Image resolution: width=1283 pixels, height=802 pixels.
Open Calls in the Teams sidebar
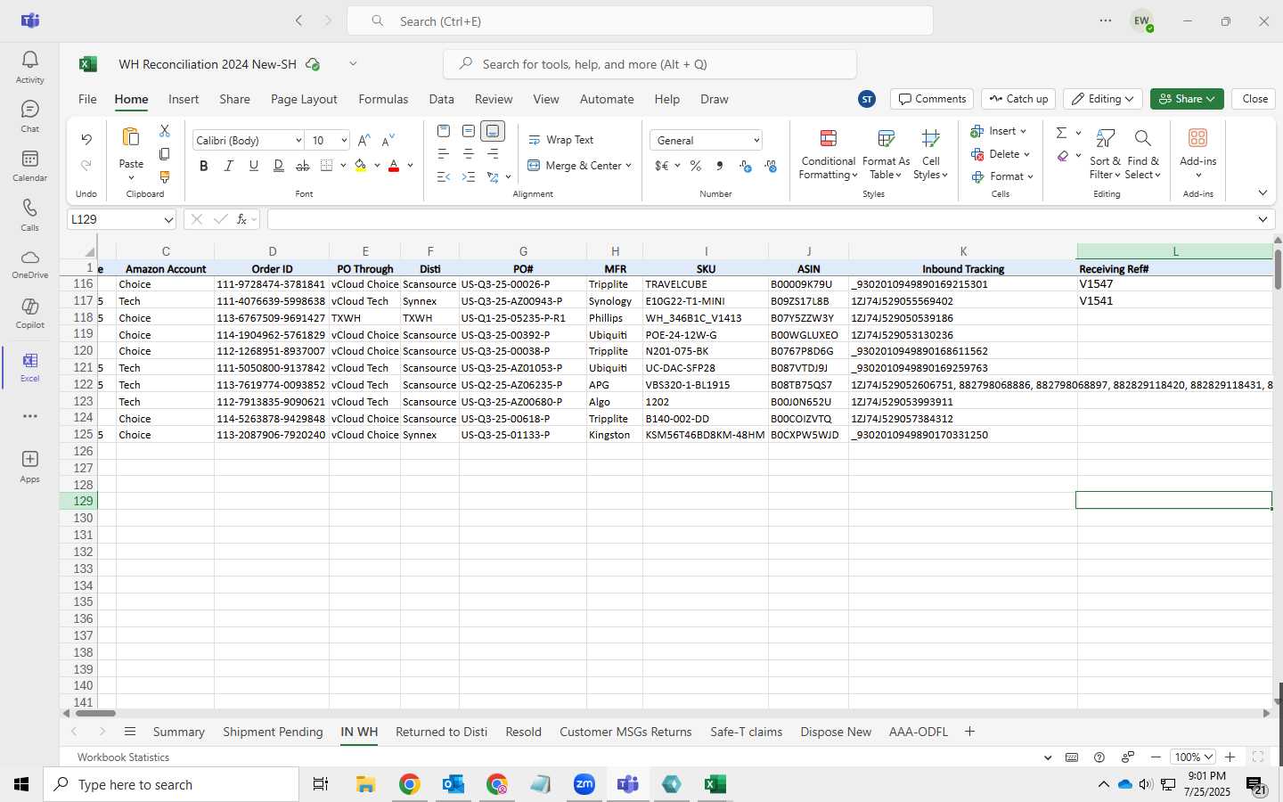[29, 214]
